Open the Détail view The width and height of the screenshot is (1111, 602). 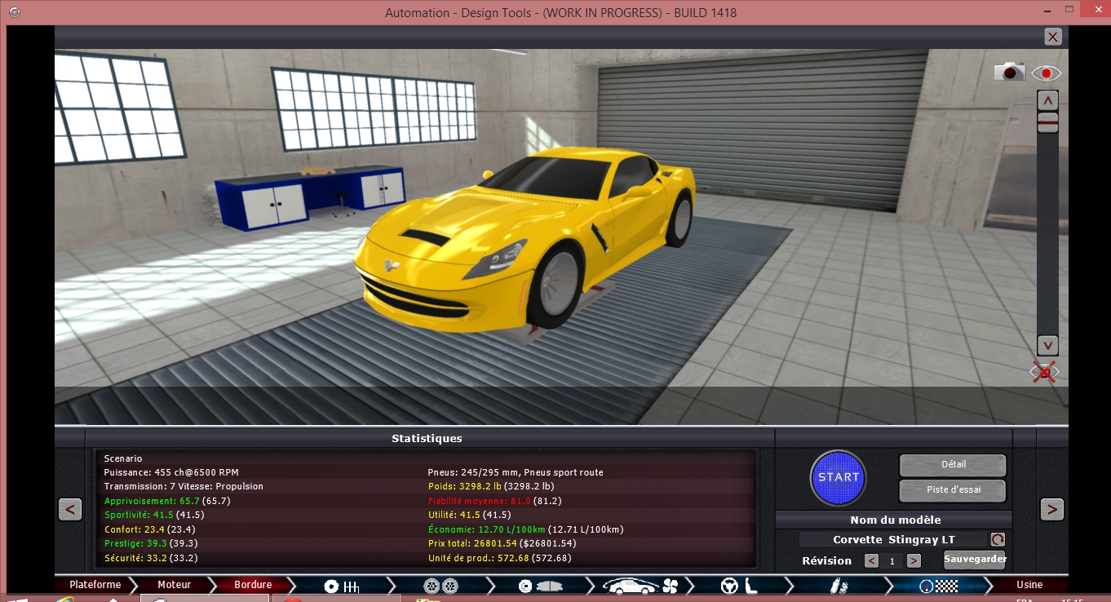tap(953, 465)
